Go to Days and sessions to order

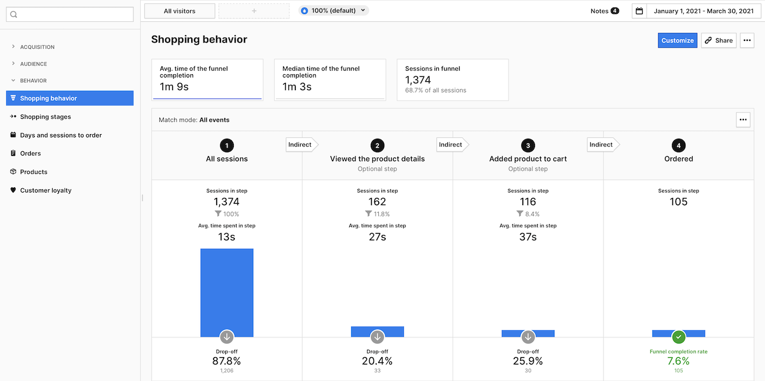61,135
